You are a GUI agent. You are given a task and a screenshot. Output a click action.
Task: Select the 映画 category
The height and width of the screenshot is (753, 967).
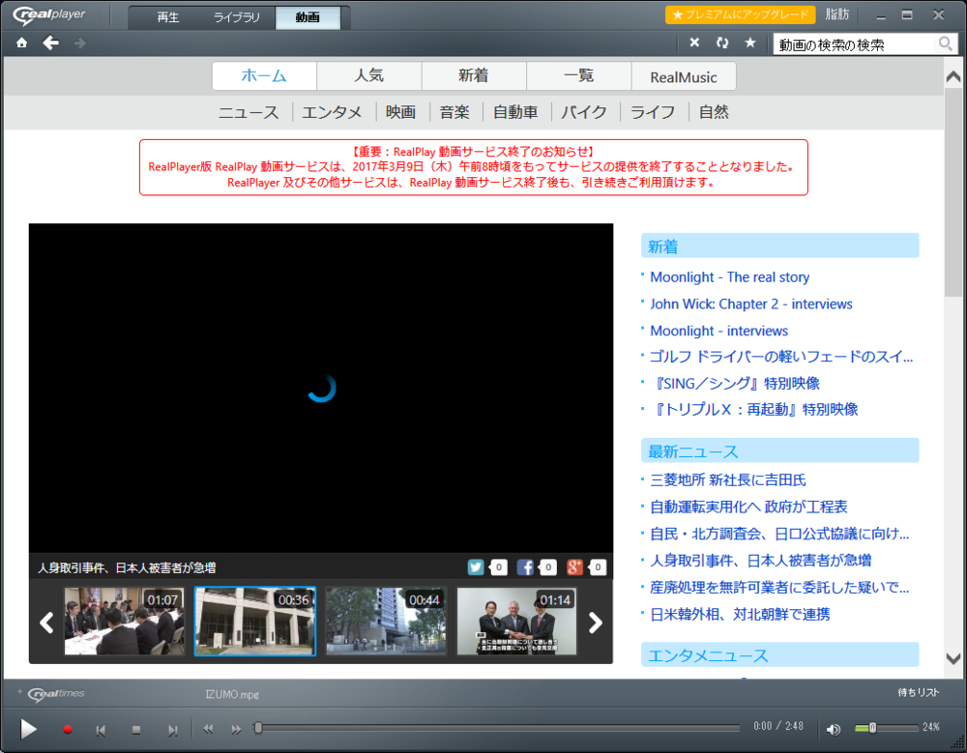point(401,112)
